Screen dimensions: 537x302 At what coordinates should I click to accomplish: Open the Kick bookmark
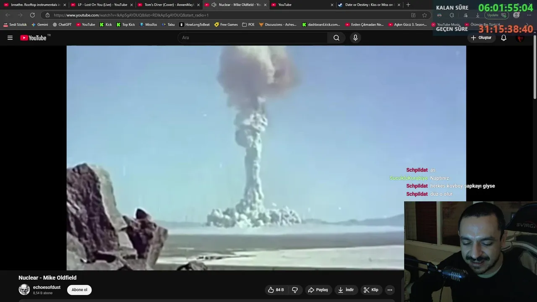[x=106, y=25]
